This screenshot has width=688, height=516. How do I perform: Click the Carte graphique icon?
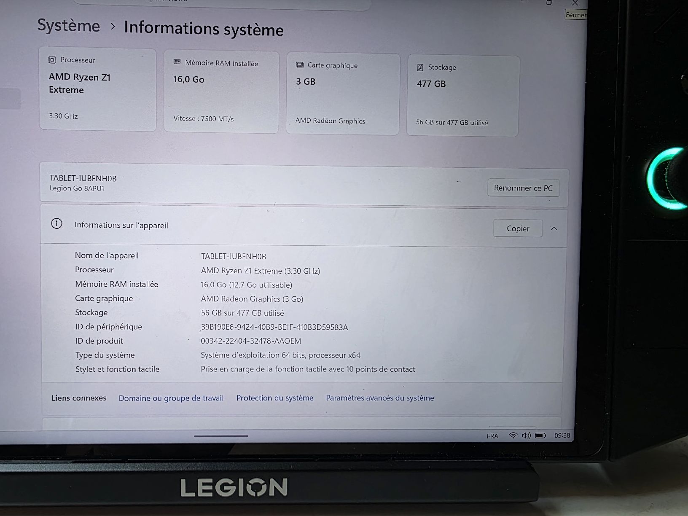[300, 65]
